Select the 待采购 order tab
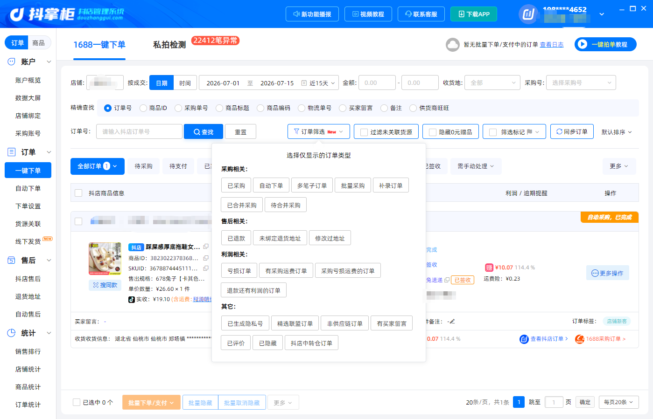This screenshot has width=653, height=419. click(x=144, y=166)
